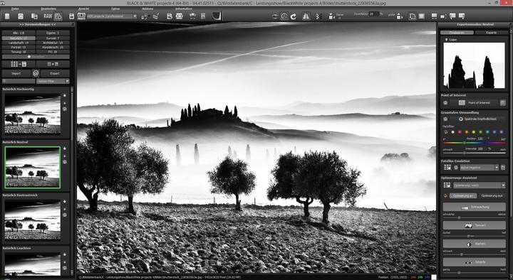Click the Import button

[16, 73]
